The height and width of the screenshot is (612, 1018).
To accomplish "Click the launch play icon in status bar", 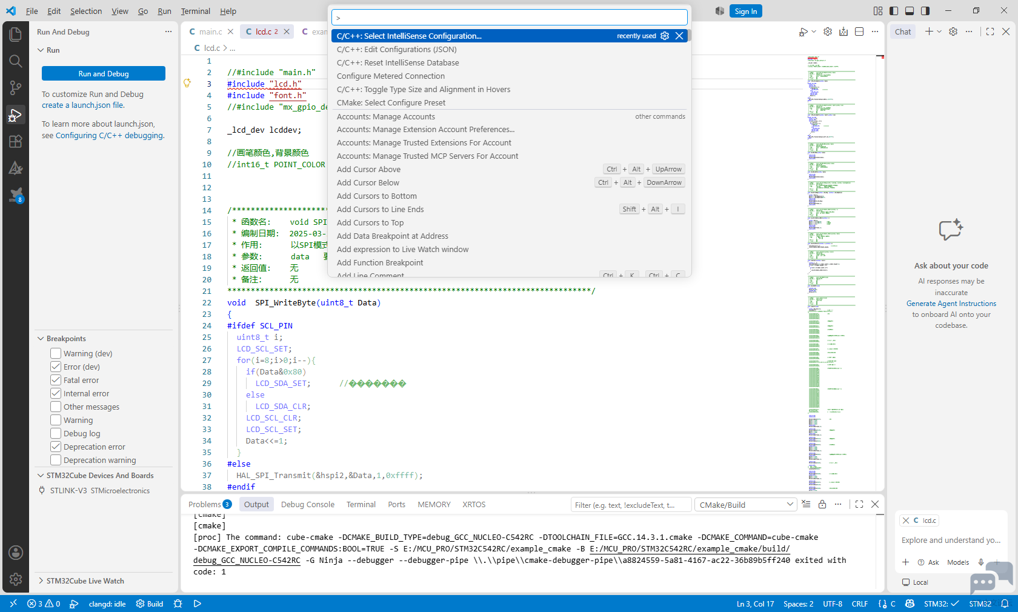I will pos(197,604).
